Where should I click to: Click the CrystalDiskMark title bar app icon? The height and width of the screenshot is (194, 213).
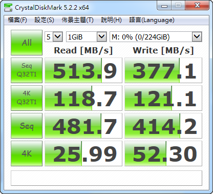[x=8, y=7]
